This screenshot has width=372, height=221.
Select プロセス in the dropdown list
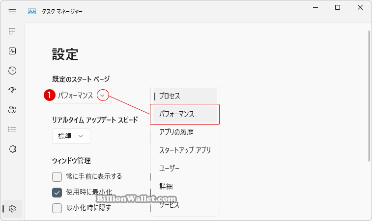pos(185,96)
